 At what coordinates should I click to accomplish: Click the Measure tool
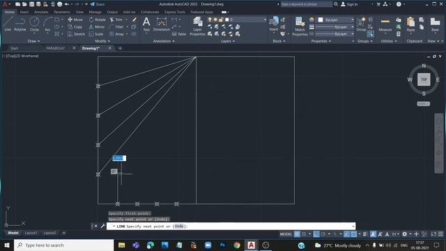point(385,24)
